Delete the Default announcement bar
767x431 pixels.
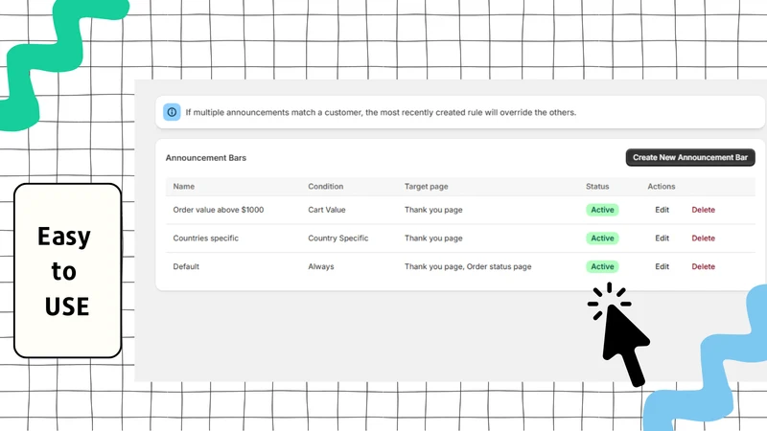click(703, 266)
